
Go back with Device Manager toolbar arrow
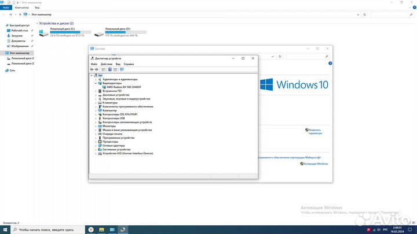coord(92,69)
